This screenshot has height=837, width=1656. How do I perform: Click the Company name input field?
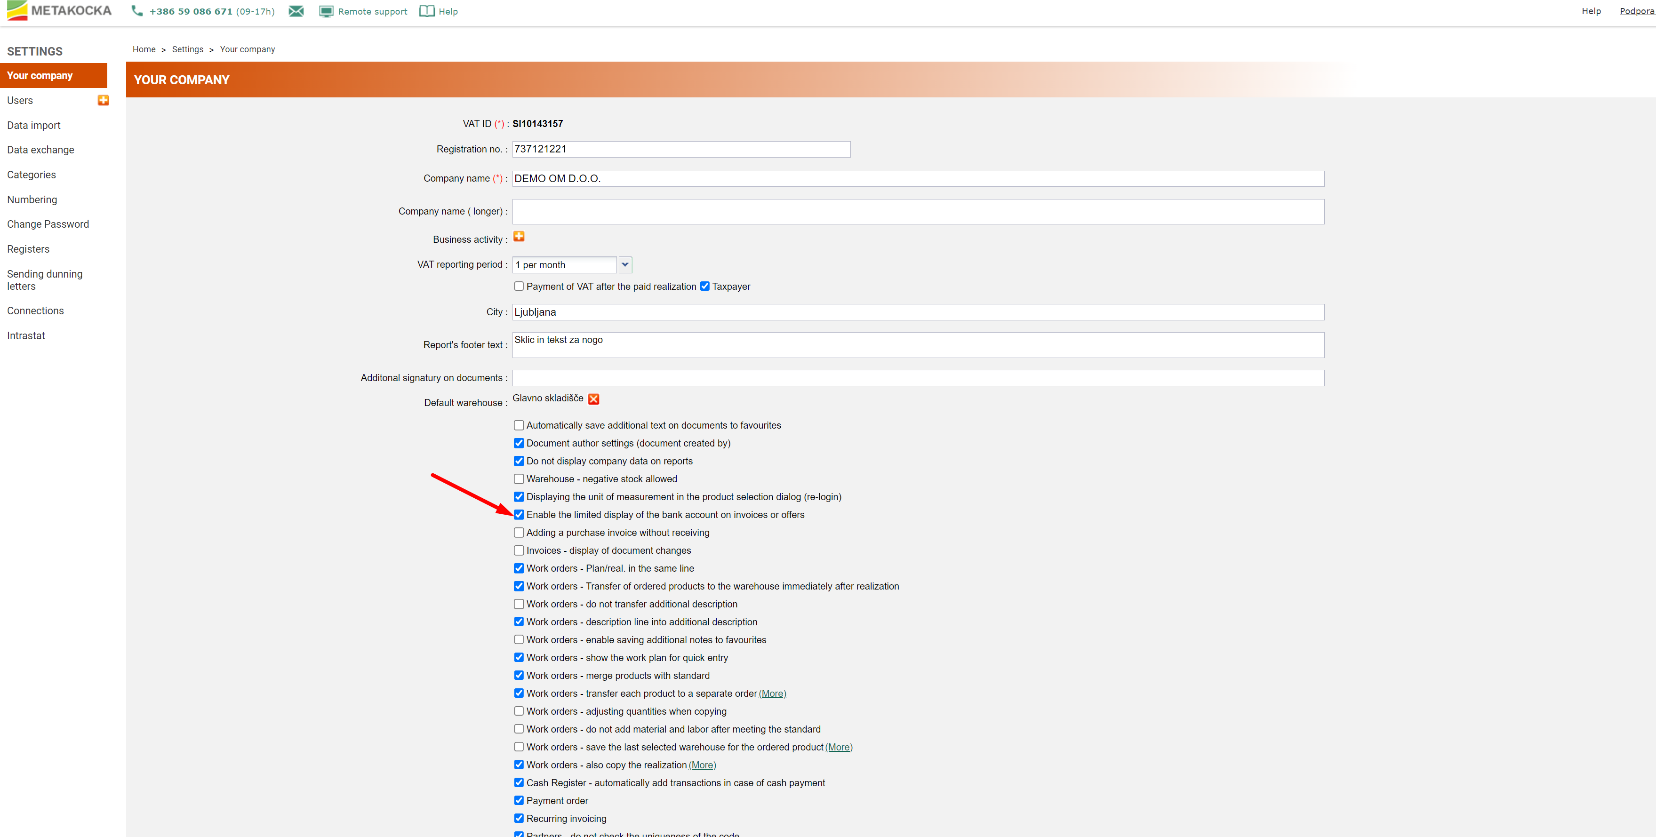tap(917, 179)
